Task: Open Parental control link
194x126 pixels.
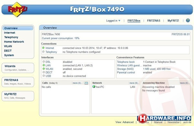Action: click(126, 73)
